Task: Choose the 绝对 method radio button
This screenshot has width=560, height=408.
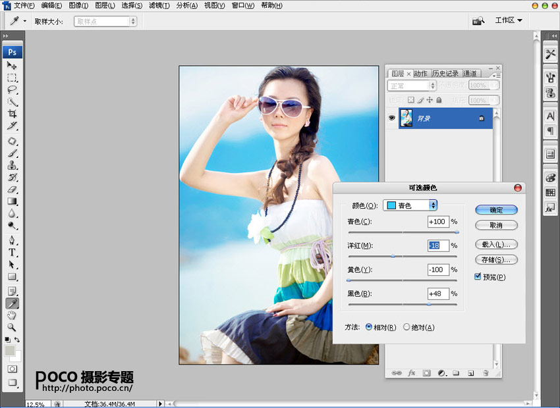Action: point(406,327)
